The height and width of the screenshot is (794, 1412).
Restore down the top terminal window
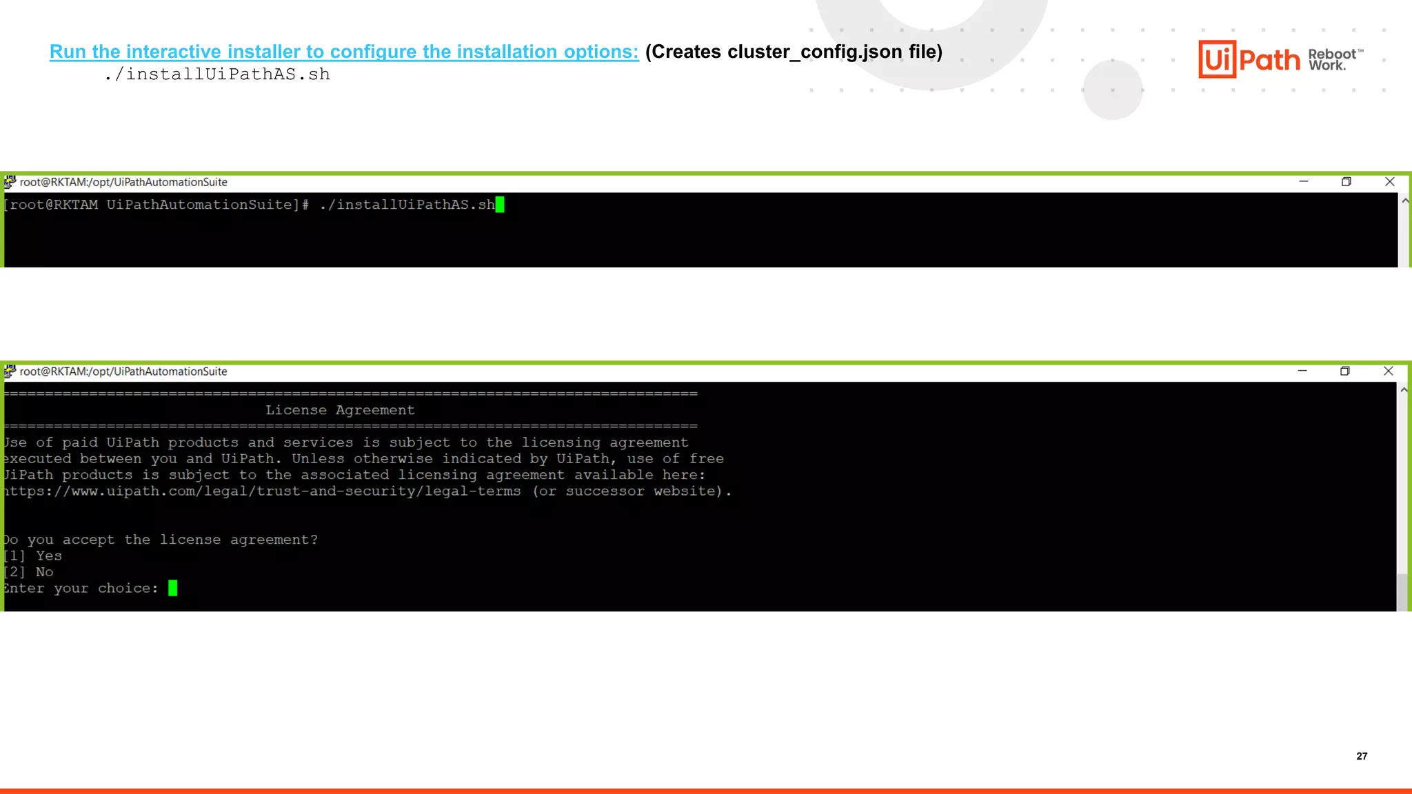click(x=1346, y=182)
